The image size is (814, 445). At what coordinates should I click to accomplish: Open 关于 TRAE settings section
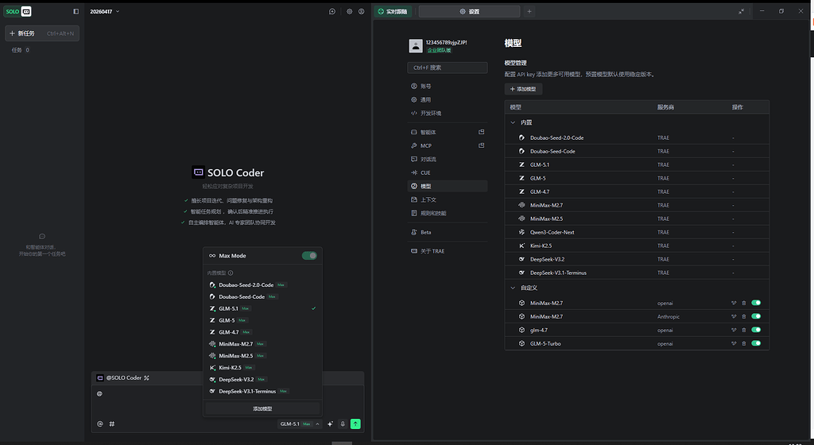[x=447, y=251]
